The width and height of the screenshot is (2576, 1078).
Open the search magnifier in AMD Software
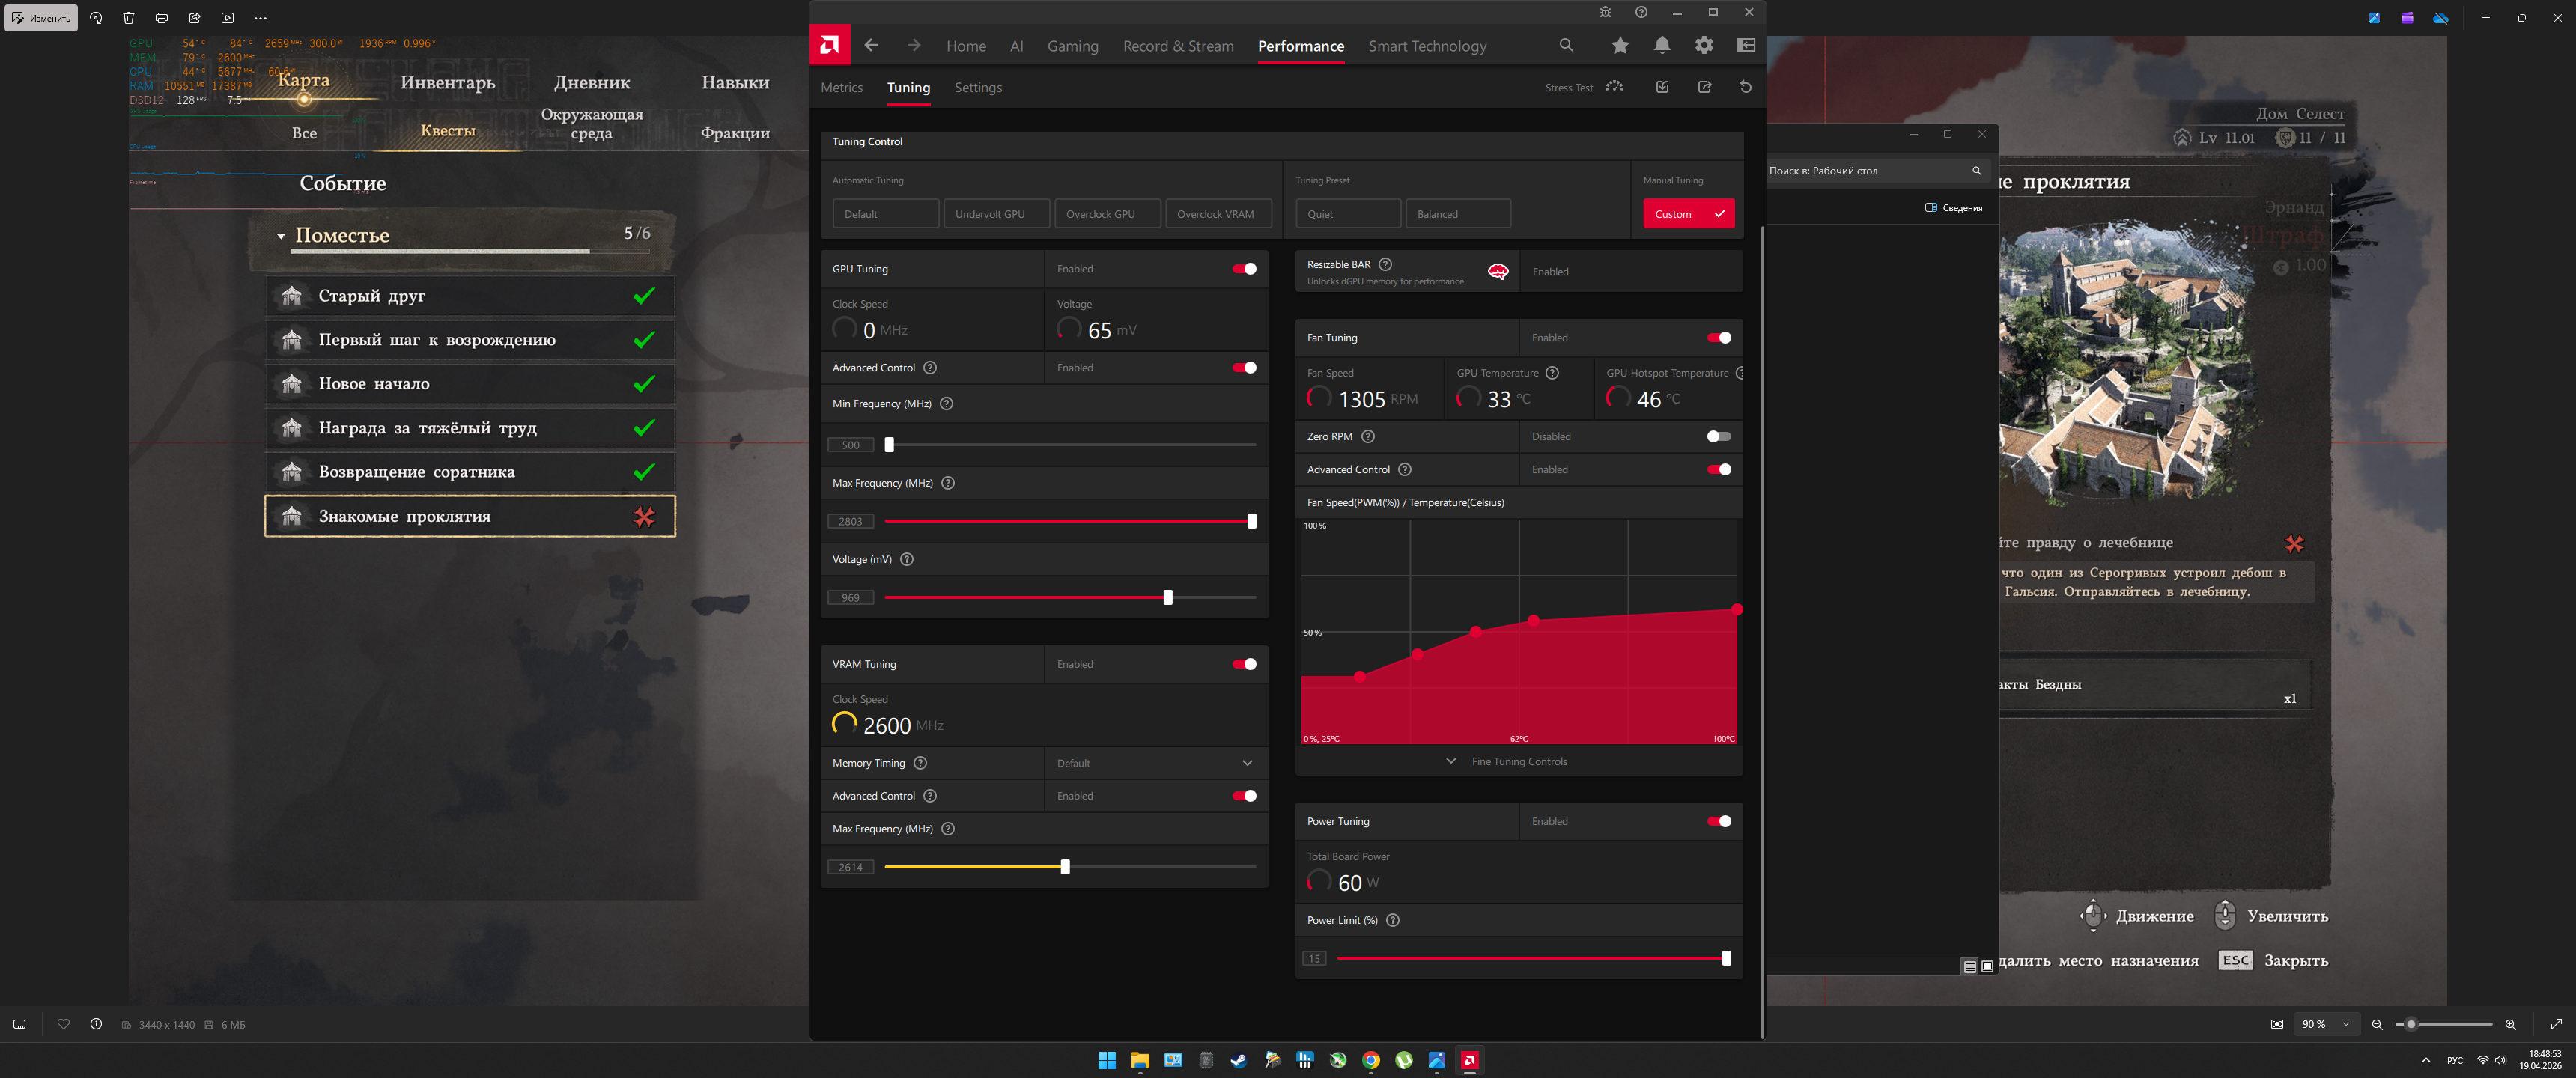click(x=1566, y=45)
